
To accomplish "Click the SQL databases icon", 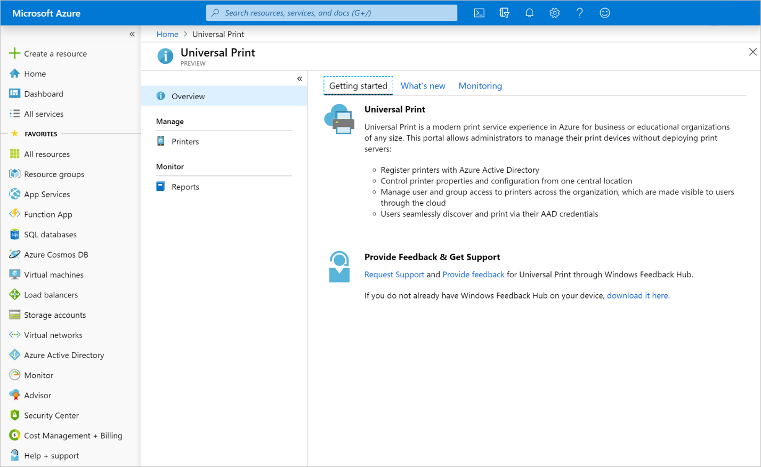I will click(x=14, y=235).
